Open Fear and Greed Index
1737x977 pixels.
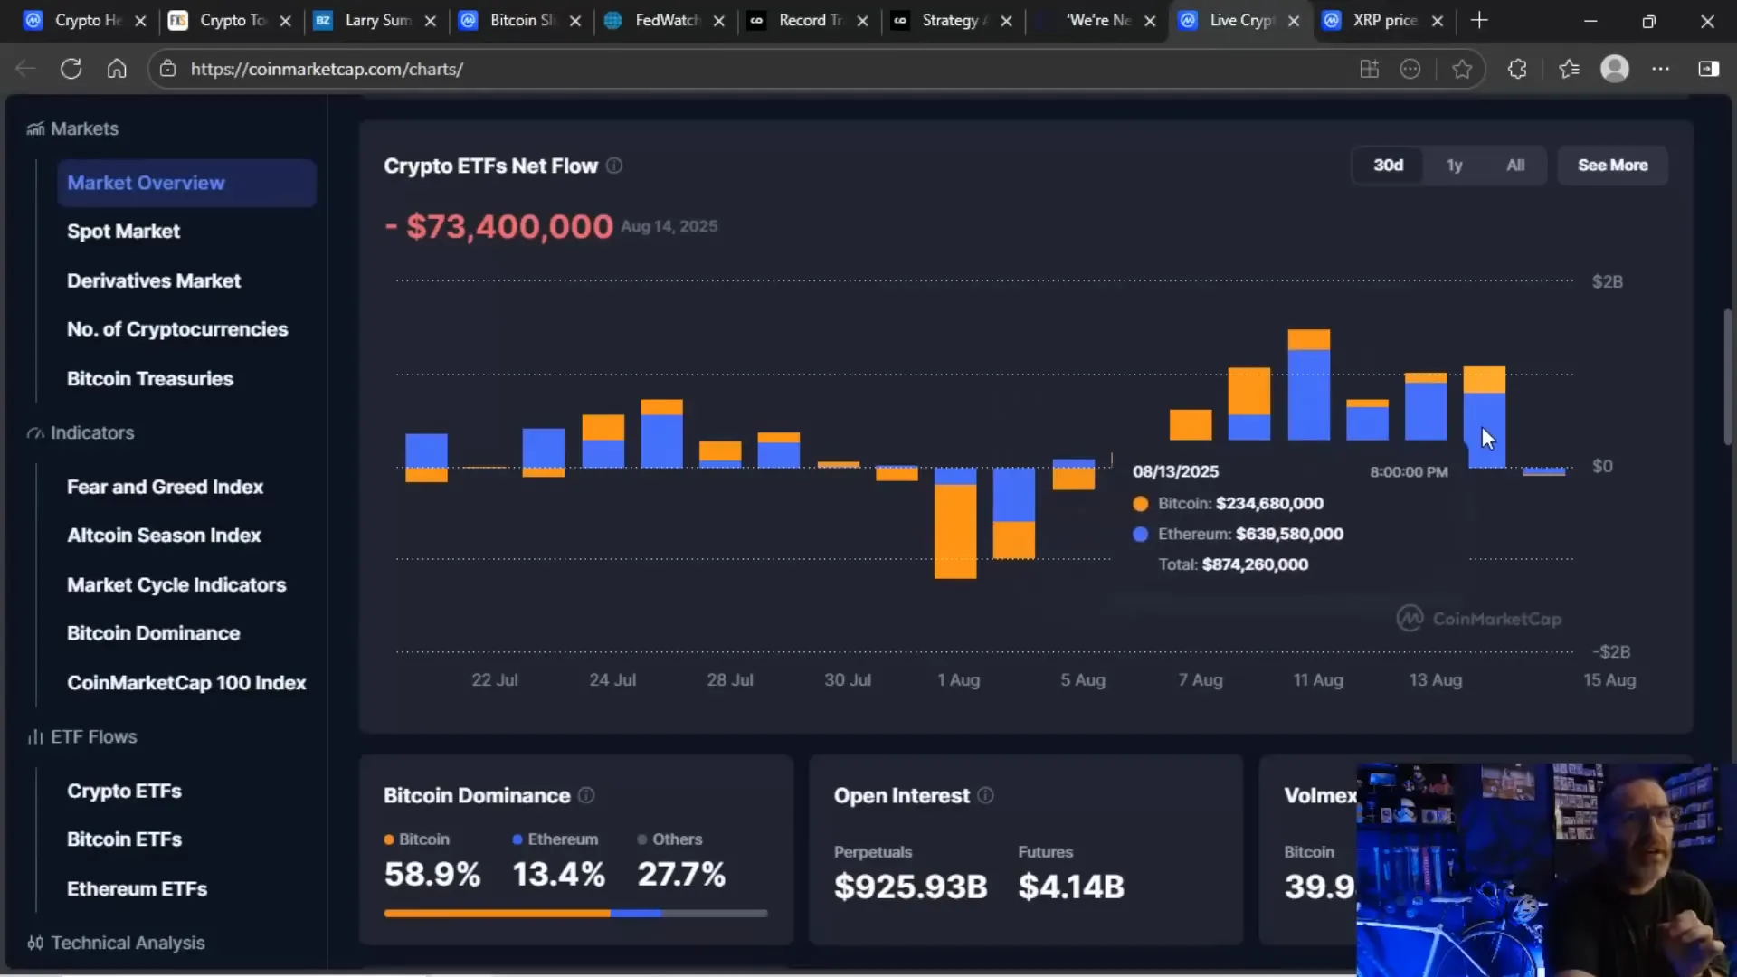tap(165, 487)
